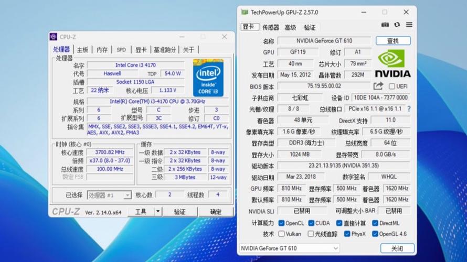Viewport: 467px width, 262px height.
Task: Open the tools (工具) dropdown arrow in CPU-Z
Action: click(158, 212)
